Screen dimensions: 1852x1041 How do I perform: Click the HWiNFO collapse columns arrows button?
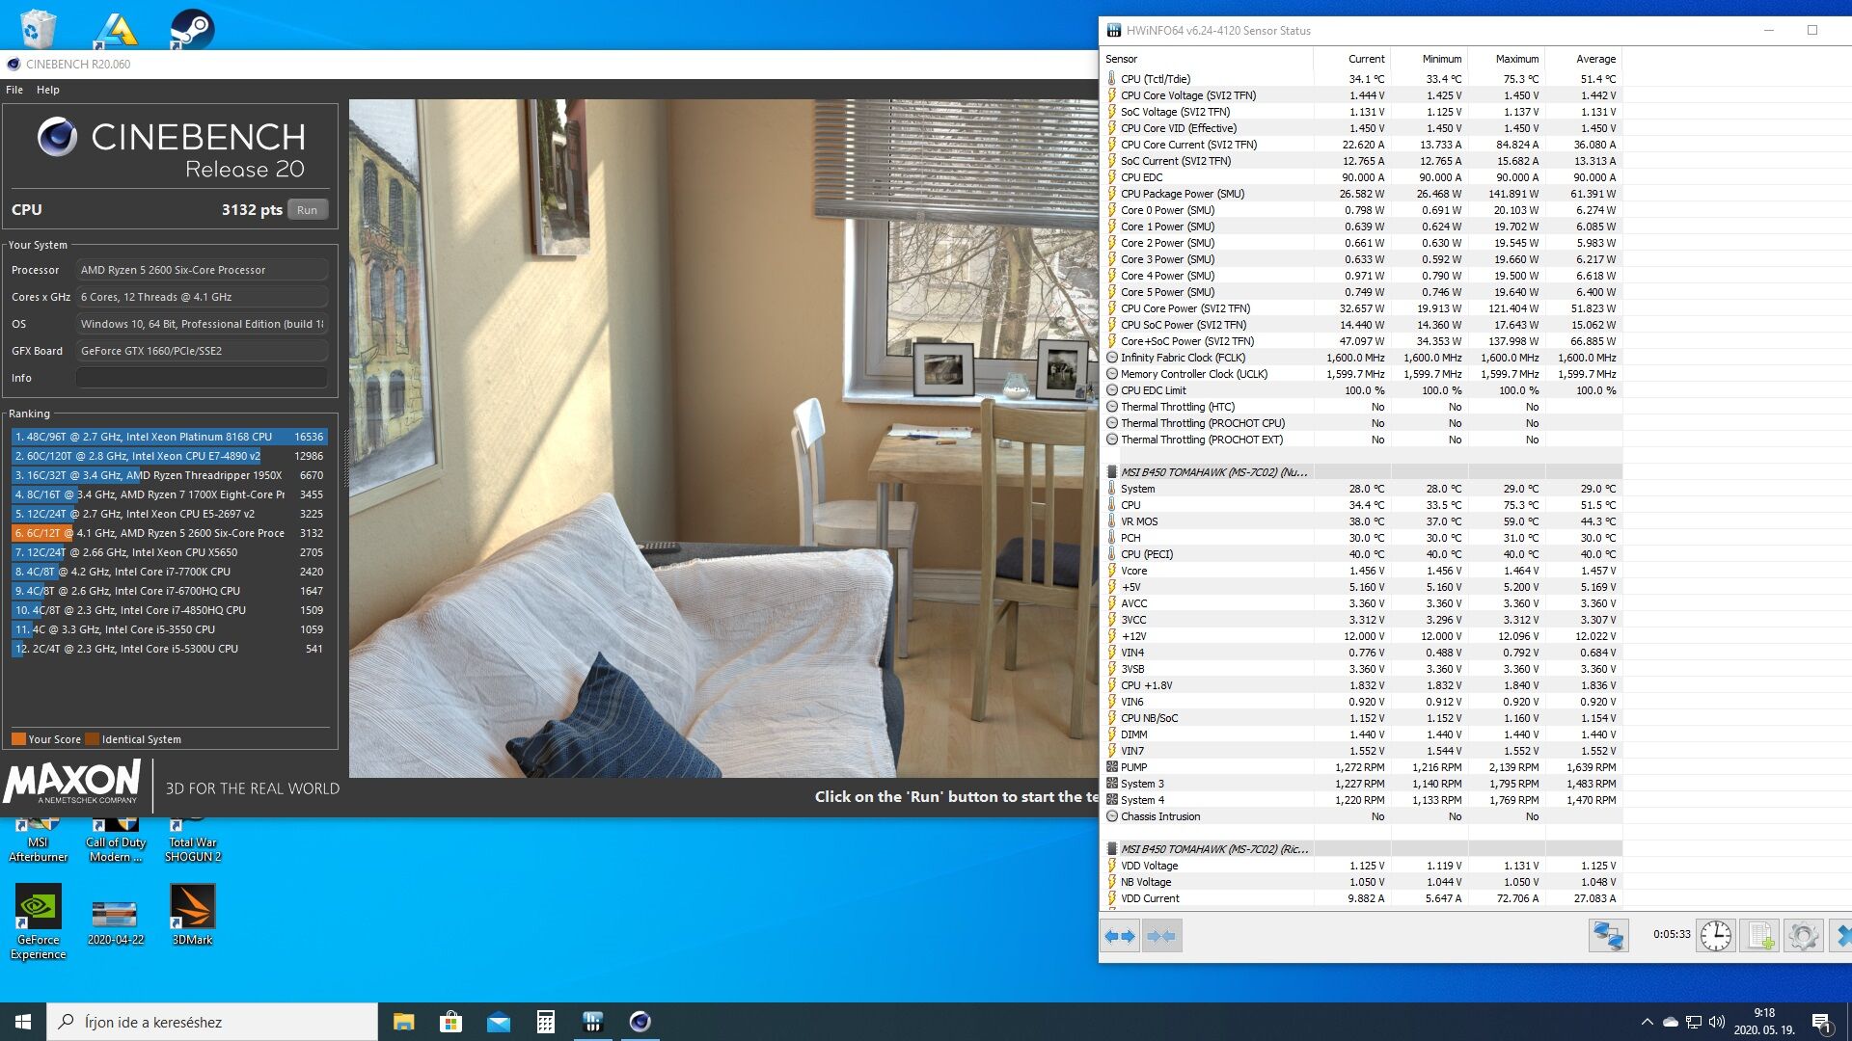[1161, 936]
